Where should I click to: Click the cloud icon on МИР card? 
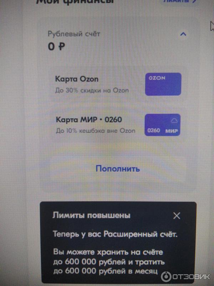[x=174, y=120]
